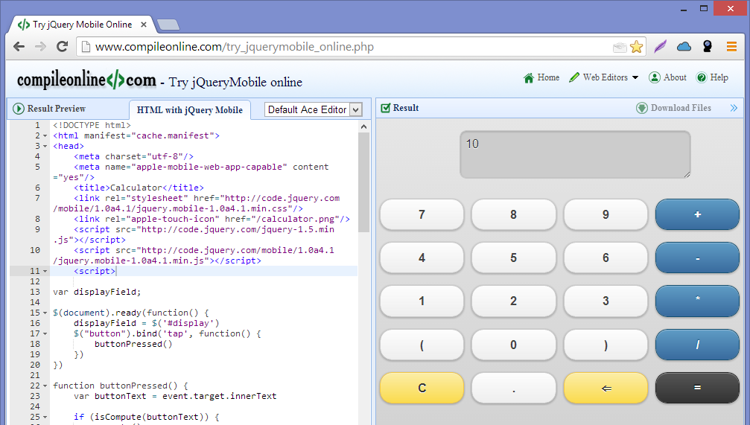This screenshot has width=750, height=425.
Task: Click the About person icon
Action: point(655,77)
